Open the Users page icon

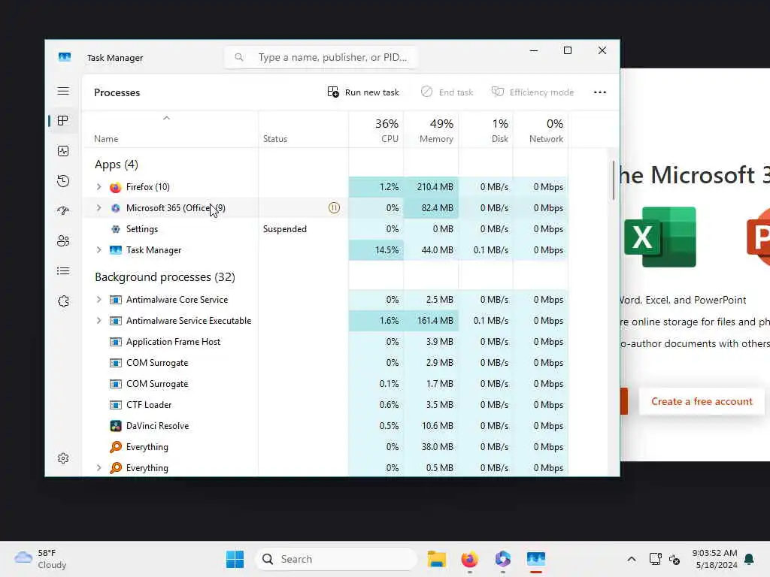pyautogui.click(x=63, y=241)
